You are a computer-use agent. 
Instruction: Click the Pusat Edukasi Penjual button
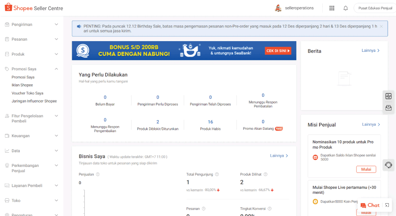click(x=375, y=8)
